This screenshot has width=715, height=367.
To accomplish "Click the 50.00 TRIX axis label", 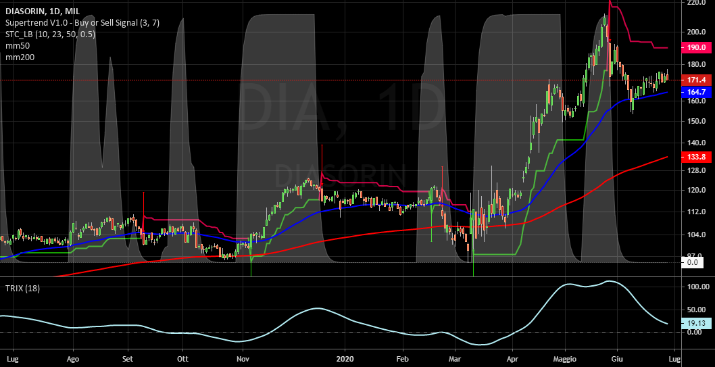I will pos(697,310).
